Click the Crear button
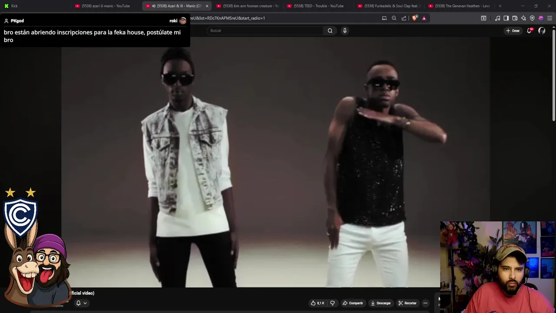The image size is (556, 313). pyautogui.click(x=513, y=30)
